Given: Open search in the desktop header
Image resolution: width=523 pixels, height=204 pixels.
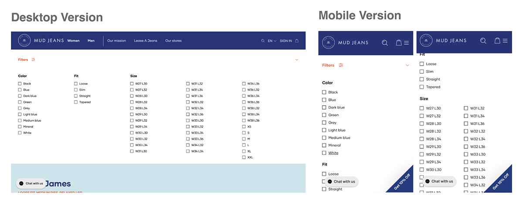Looking at the screenshot, I should click(x=263, y=41).
